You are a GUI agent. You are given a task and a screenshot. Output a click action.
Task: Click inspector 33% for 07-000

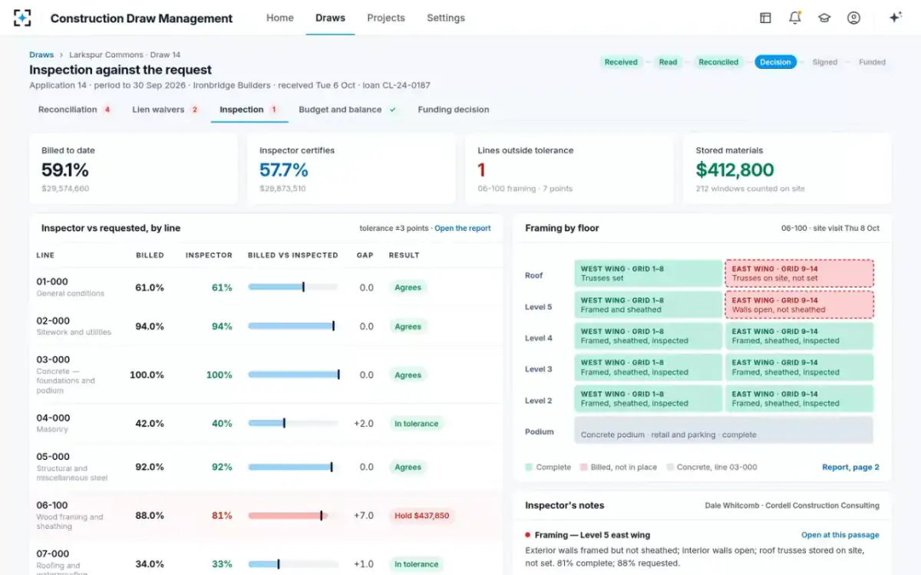point(222,564)
